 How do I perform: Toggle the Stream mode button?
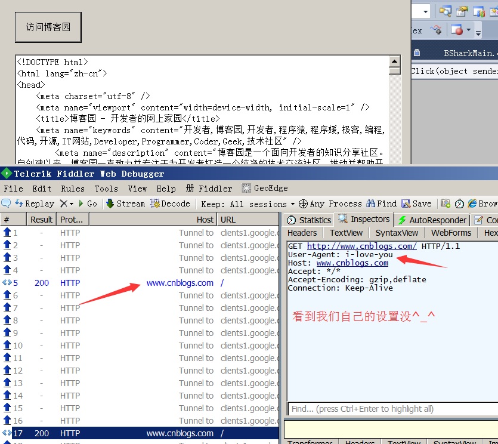[125, 203]
